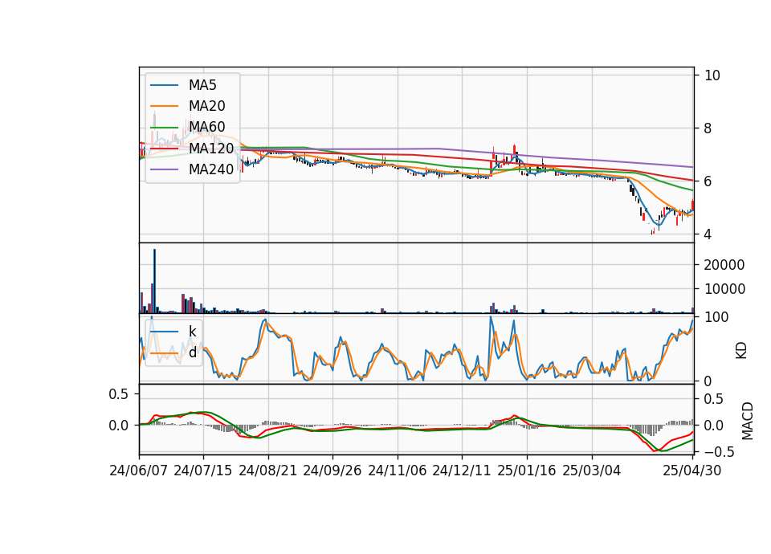Click the 24/12/11 date axis label
This screenshot has height=554, width=771.
462,470
